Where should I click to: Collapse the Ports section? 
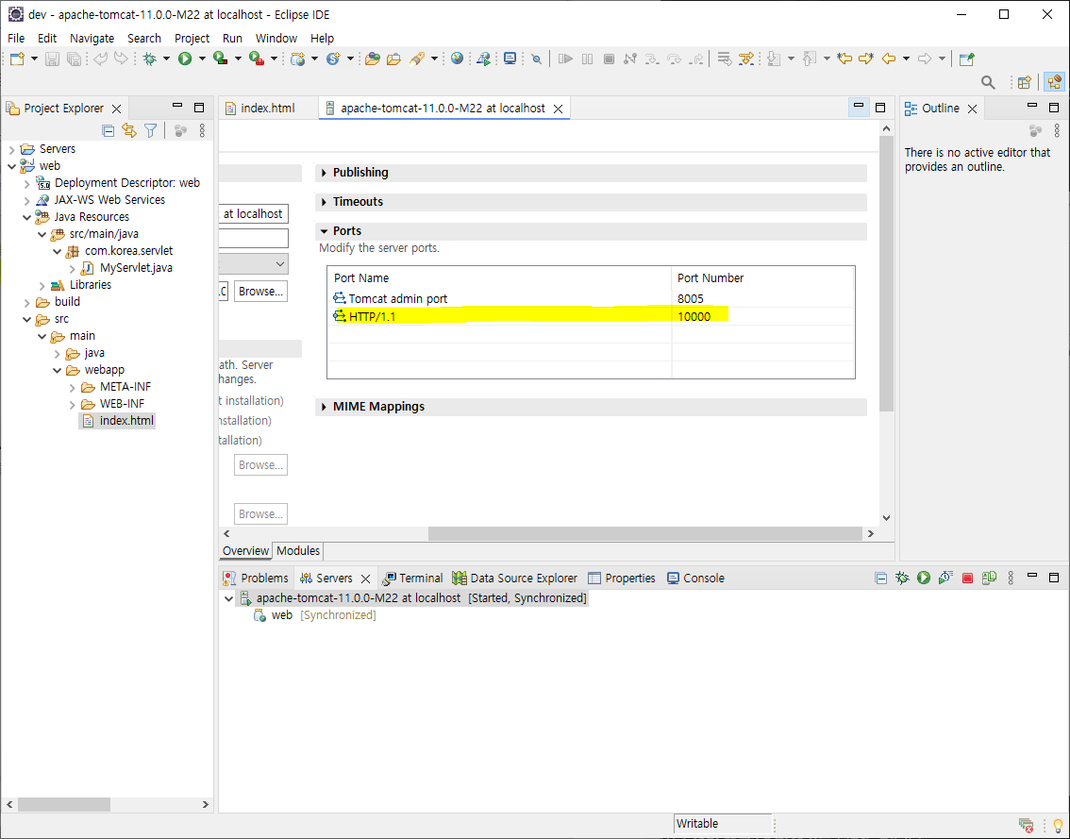click(325, 231)
